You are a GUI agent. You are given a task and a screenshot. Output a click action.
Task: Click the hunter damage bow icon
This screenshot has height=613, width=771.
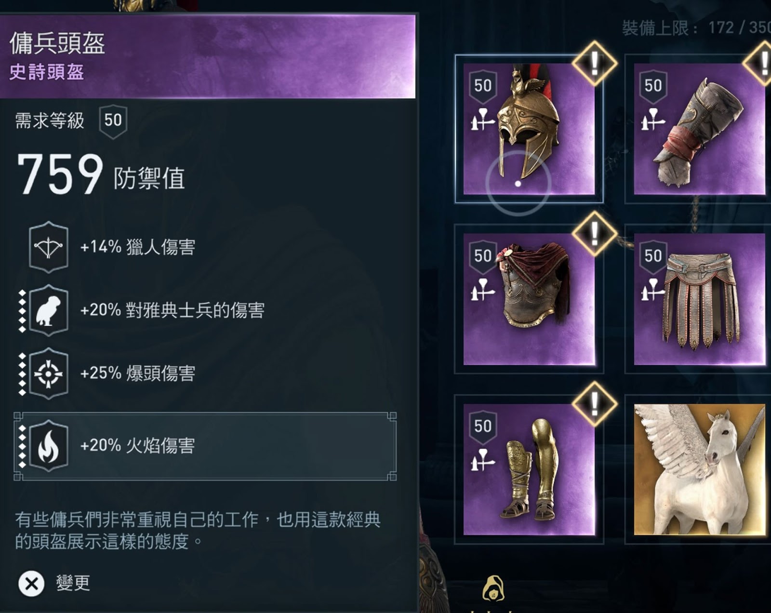point(48,247)
